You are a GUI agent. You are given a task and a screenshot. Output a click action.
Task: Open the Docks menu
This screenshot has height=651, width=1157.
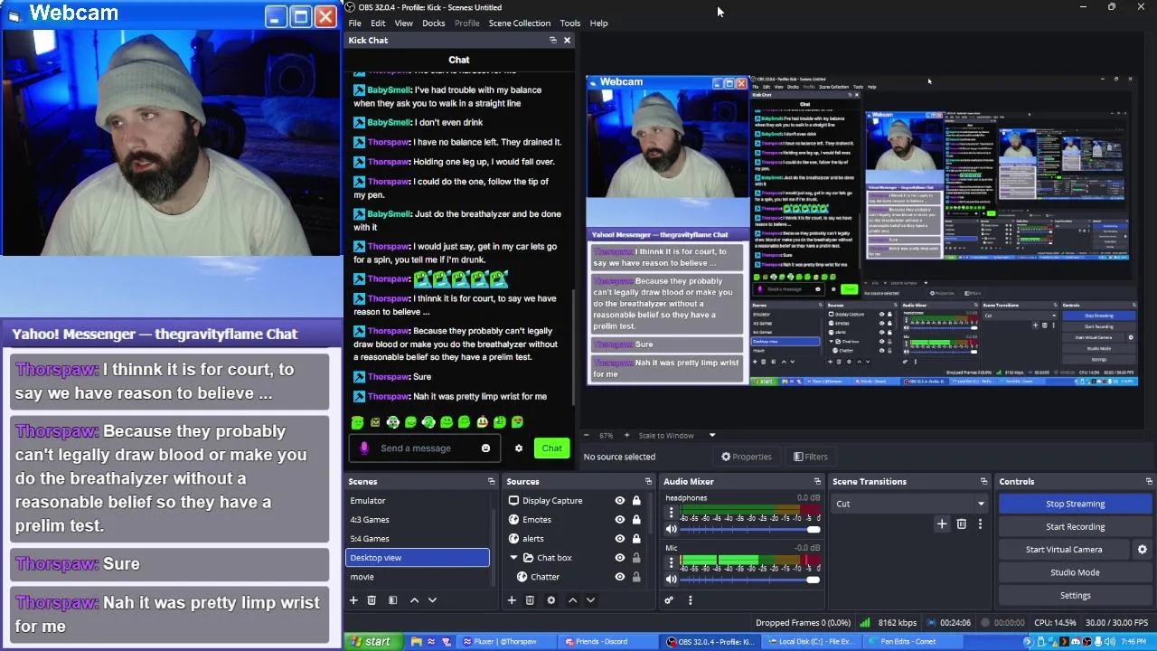click(x=434, y=24)
